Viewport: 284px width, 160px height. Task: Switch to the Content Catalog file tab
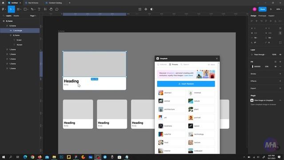coord(55,3)
